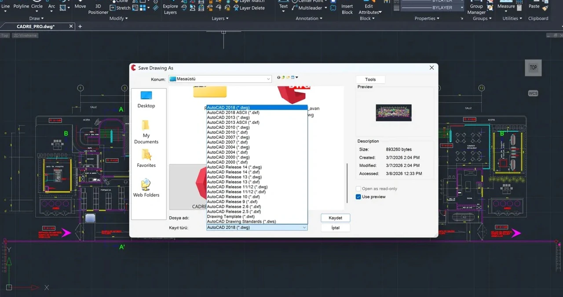
Task: Click the Move tool in the ribbon
Action: point(80,5)
